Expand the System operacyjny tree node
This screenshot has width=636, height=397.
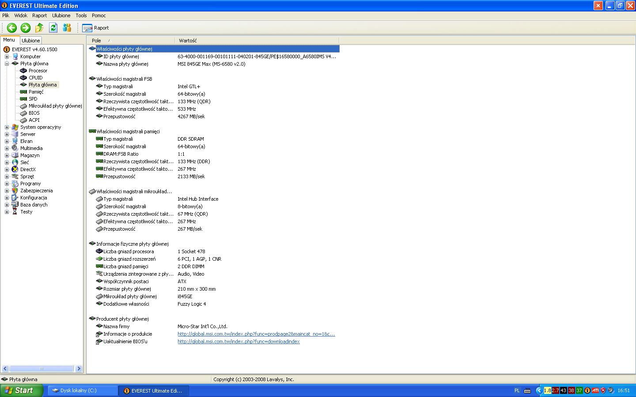tap(7, 127)
